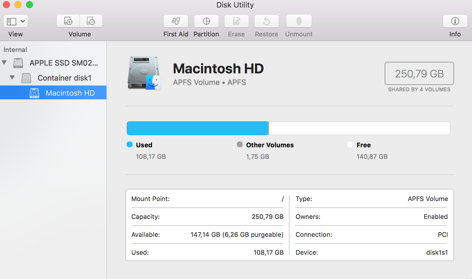The height and width of the screenshot is (279, 472).
Task: Click the Delete Volume icon
Action: (x=91, y=21)
